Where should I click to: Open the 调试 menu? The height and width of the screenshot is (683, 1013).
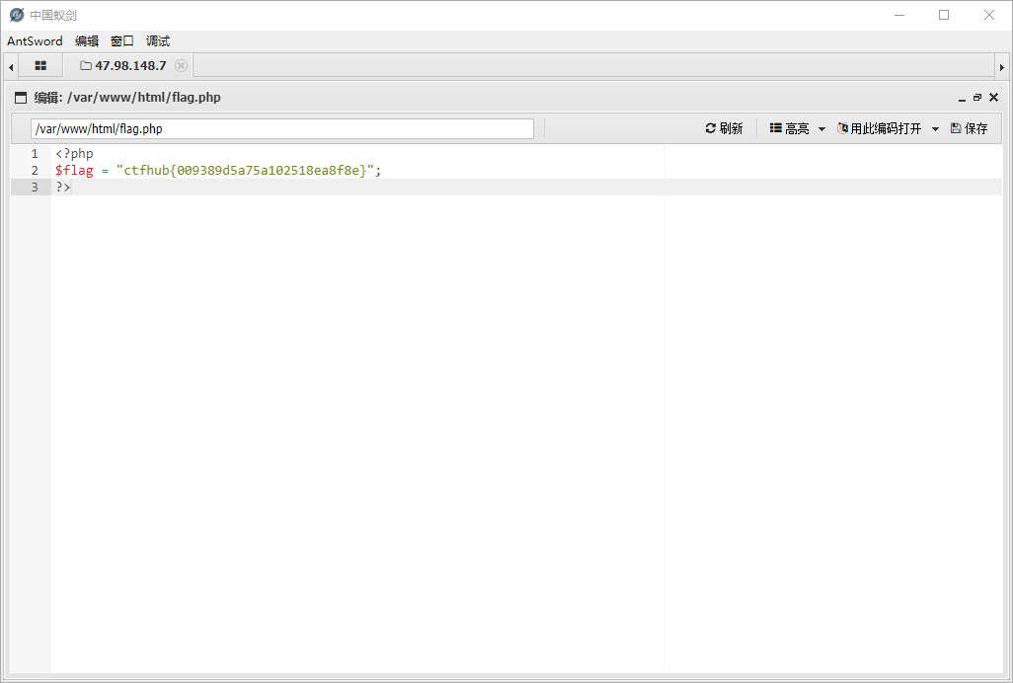[x=158, y=41]
